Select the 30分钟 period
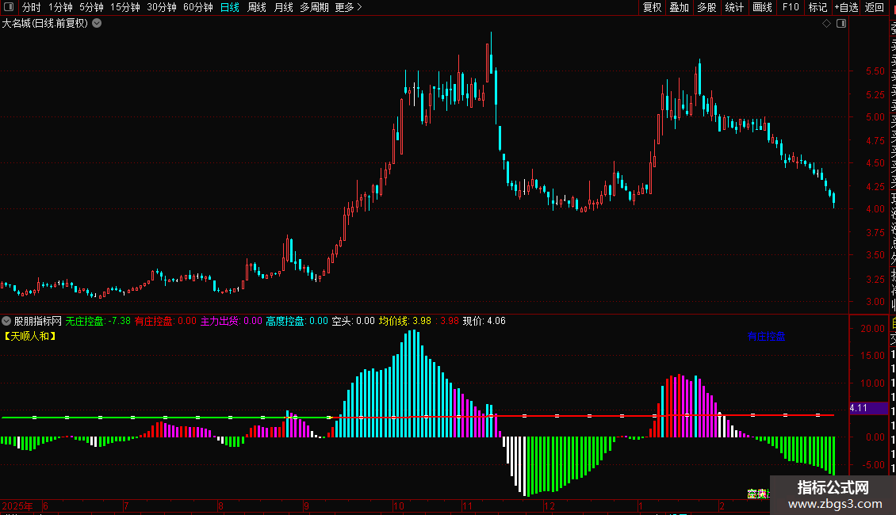The width and height of the screenshot is (896, 515). (x=162, y=7)
